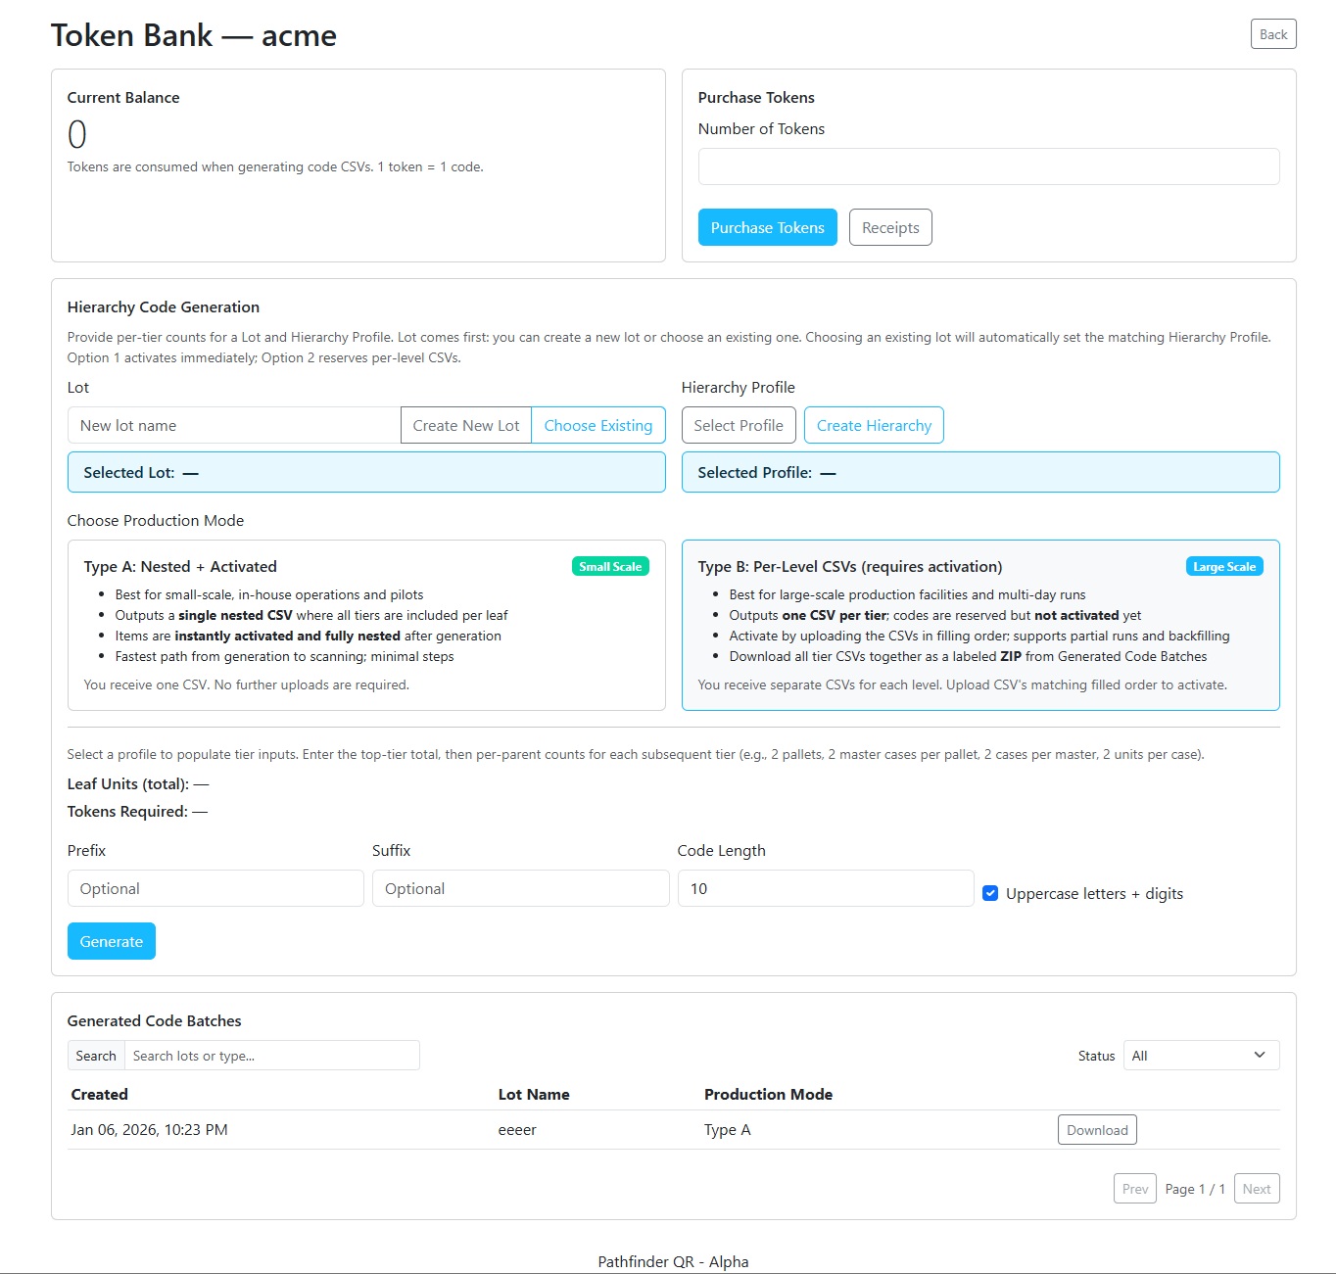
Task: Open the Receipts view
Action: point(889,226)
